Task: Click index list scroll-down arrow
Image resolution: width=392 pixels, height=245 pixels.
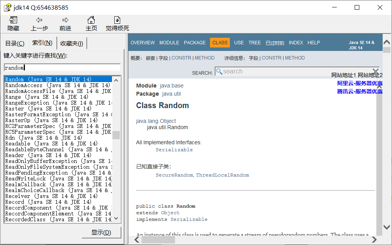Action: coord(116,218)
